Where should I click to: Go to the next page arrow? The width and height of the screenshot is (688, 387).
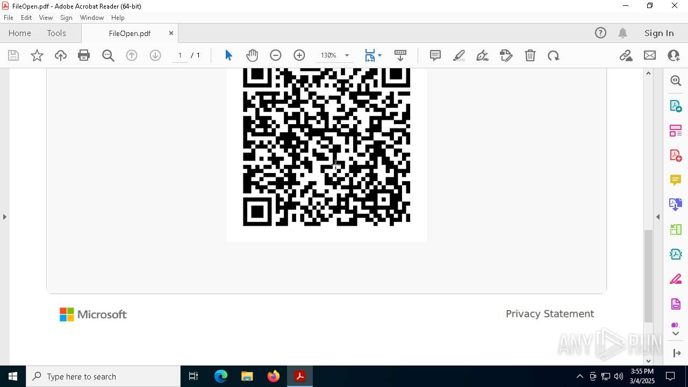[x=155, y=55]
